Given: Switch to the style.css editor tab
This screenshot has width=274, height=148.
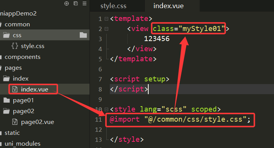Looking at the screenshot, I should 113,6.
